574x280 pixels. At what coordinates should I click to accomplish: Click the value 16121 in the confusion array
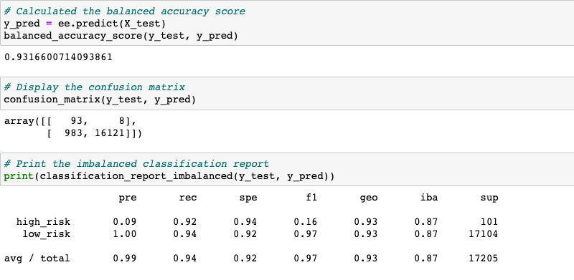coord(110,133)
